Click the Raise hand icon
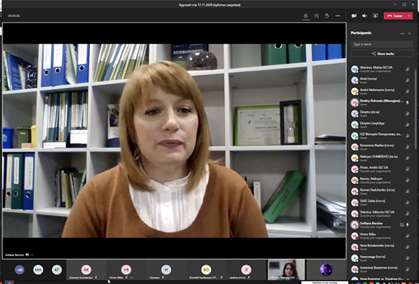 [327, 16]
